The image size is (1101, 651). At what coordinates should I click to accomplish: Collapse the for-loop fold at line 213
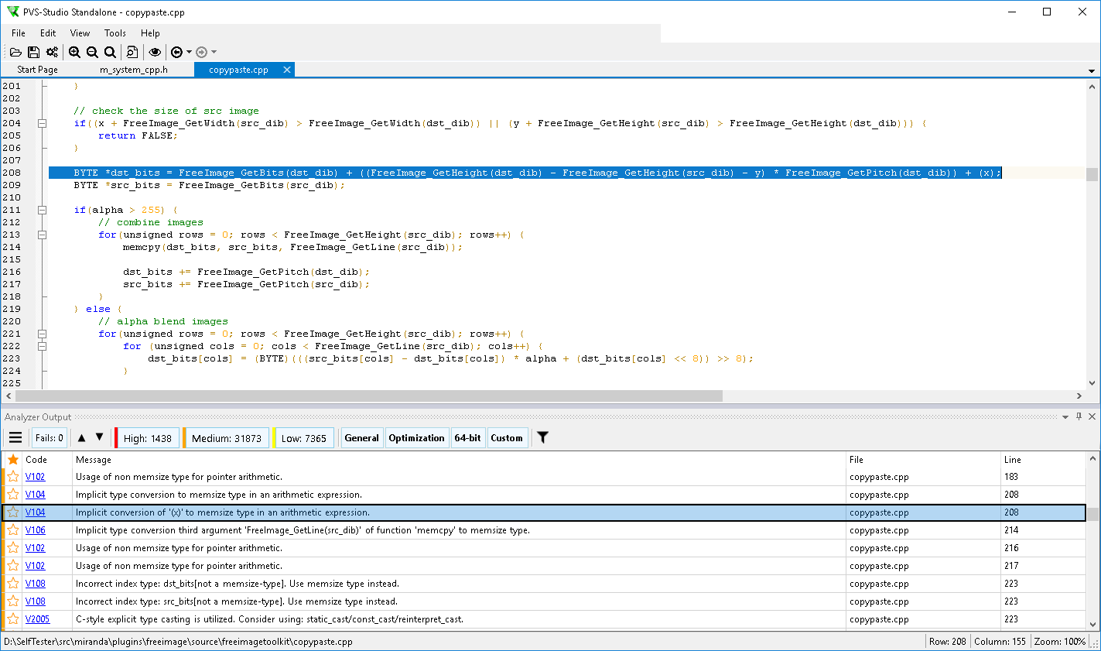click(43, 235)
